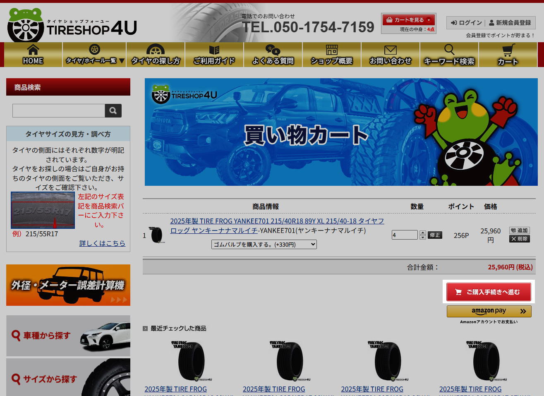The image size is (544, 396).
Task: Click the HOME house icon
Action: click(x=33, y=50)
